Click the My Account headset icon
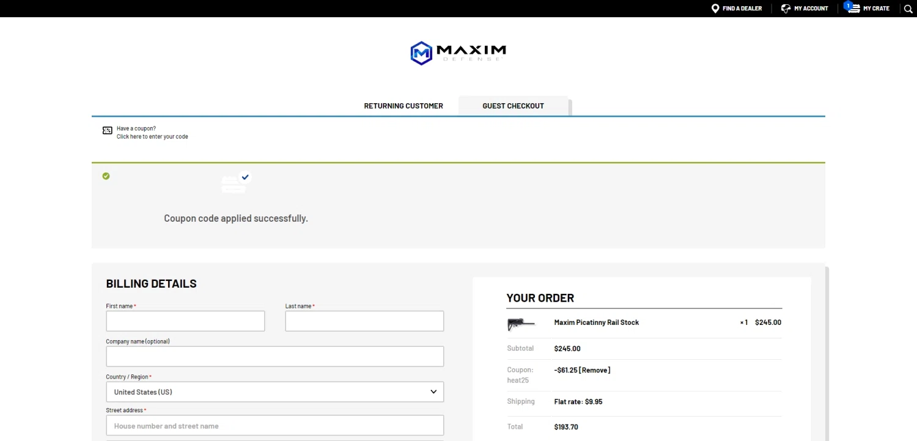Viewport: 917px width, 441px height. pyautogui.click(x=786, y=9)
